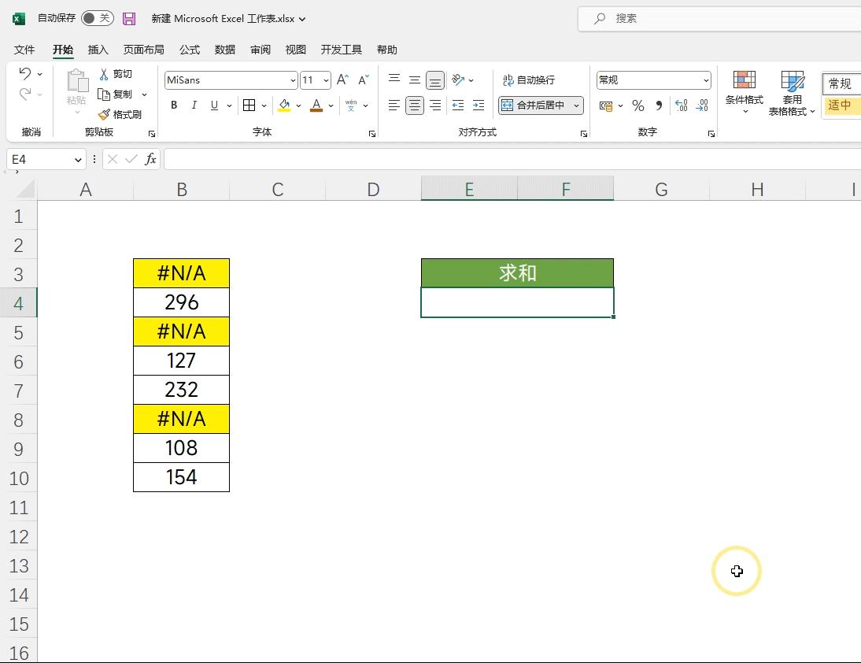Toggle 合并后居中 merge and center
861x663 pixels.
(x=536, y=105)
